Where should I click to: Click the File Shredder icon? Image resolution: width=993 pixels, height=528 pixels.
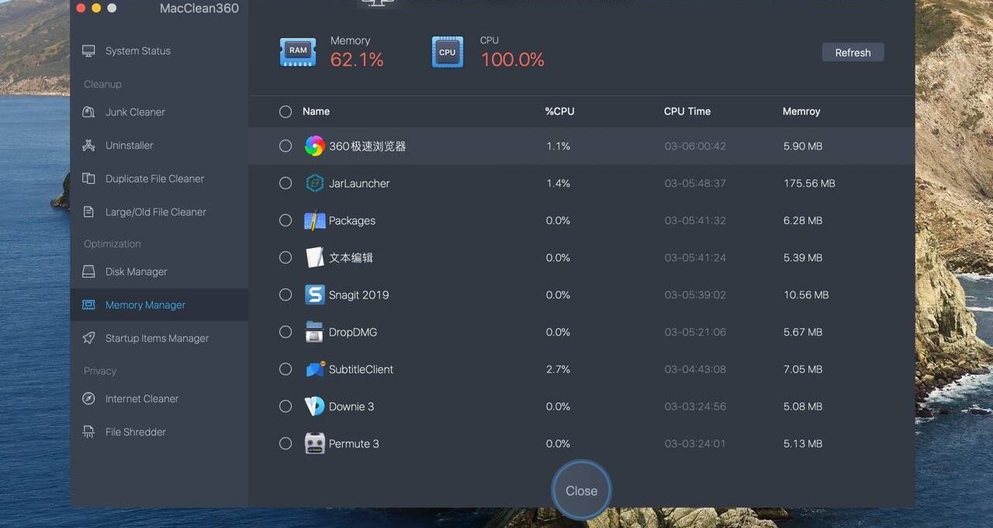[x=88, y=432]
